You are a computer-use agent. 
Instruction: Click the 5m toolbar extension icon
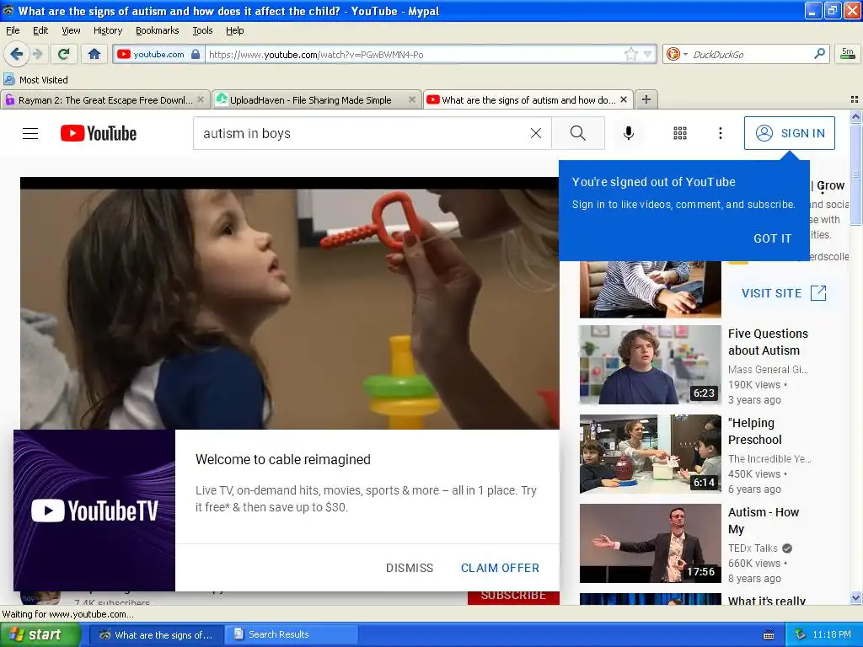tap(848, 54)
